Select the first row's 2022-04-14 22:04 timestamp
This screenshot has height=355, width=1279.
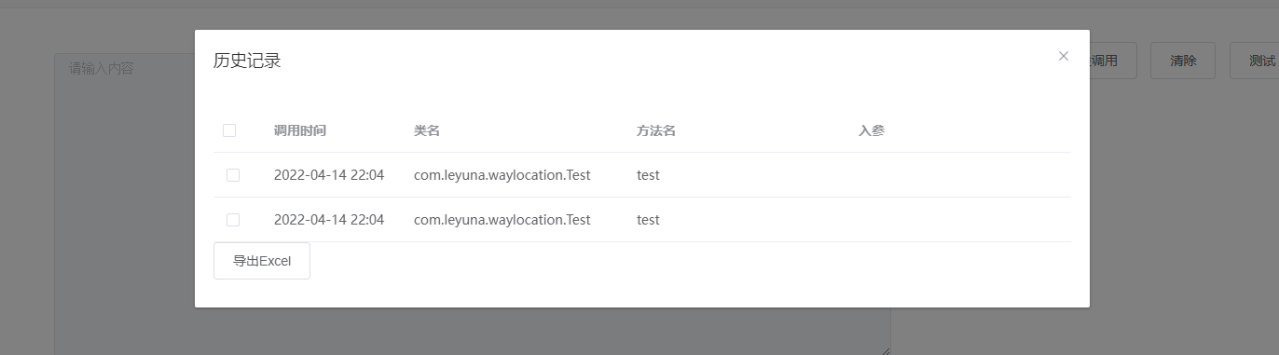point(329,175)
